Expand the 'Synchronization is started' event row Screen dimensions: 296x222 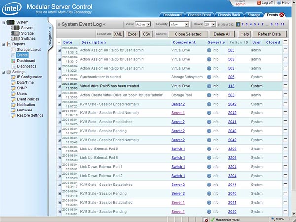pos(59,77)
